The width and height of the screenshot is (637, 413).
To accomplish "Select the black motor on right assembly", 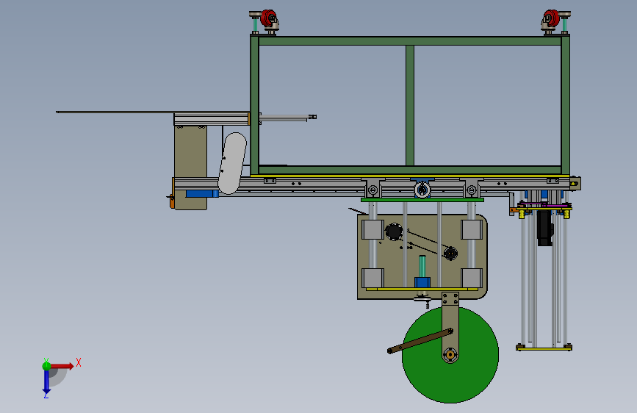I will click(544, 228).
